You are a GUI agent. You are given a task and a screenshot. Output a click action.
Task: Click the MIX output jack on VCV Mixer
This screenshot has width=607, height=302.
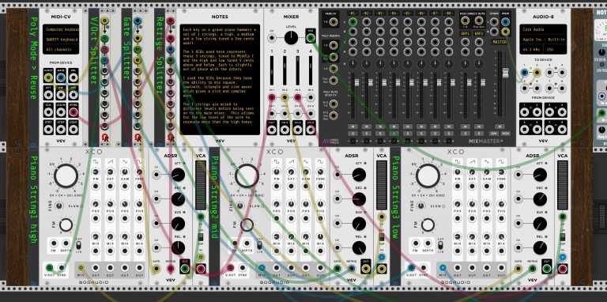click(x=311, y=38)
